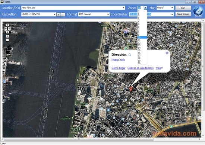Click the map pan left arrow
Image resolution: width=205 pixels, height=145 pixels.
[6, 28]
